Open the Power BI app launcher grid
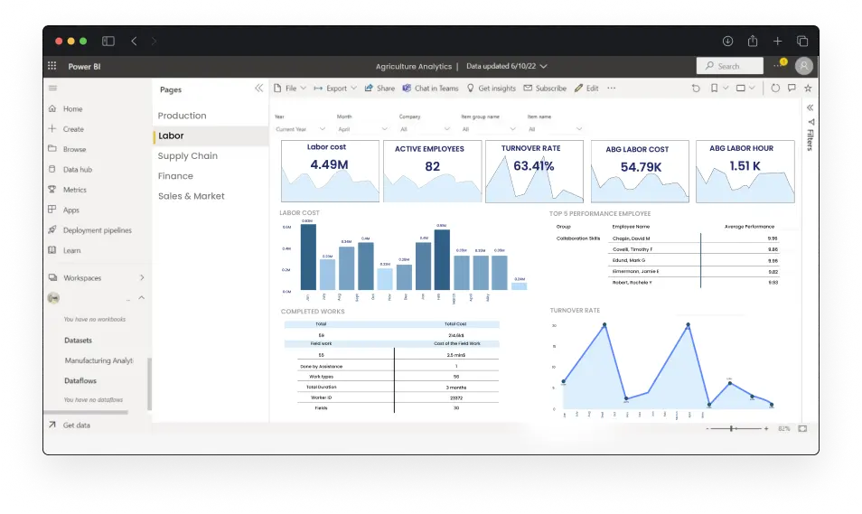This screenshot has height=514, width=862. pyautogui.click(x=52, y=66)
